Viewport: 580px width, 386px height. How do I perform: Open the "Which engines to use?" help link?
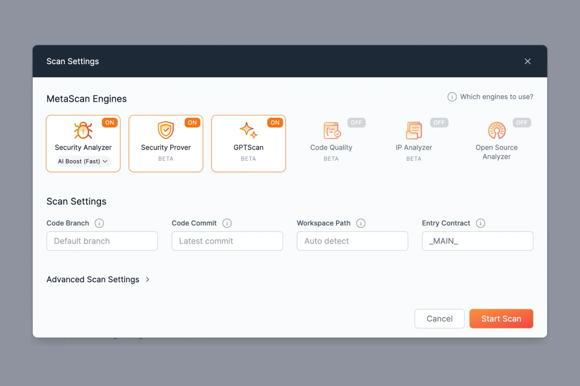[x=491, y=97]
